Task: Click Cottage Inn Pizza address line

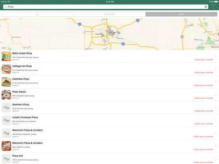Action: pos(25,70)
